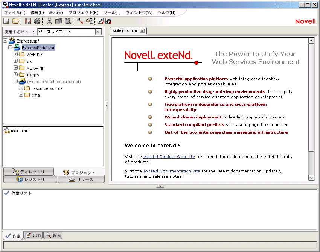Select main.html in the file list

click(19, 131)
